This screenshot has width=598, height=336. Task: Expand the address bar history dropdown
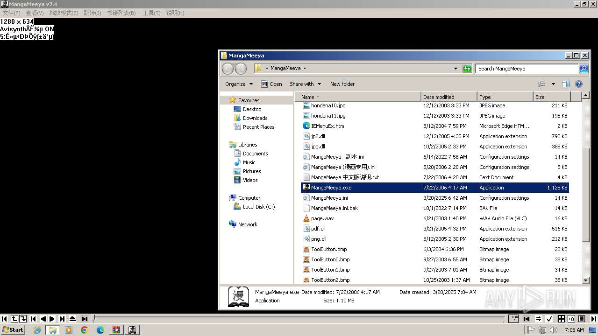456,69
